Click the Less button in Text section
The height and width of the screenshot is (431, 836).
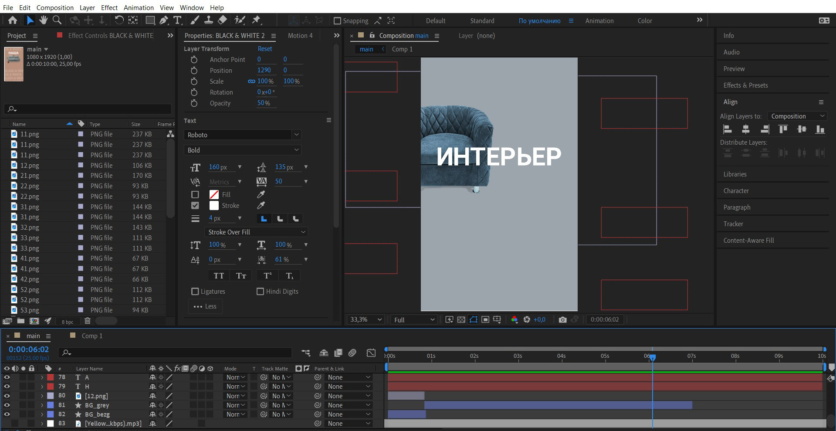pos(205,306)
